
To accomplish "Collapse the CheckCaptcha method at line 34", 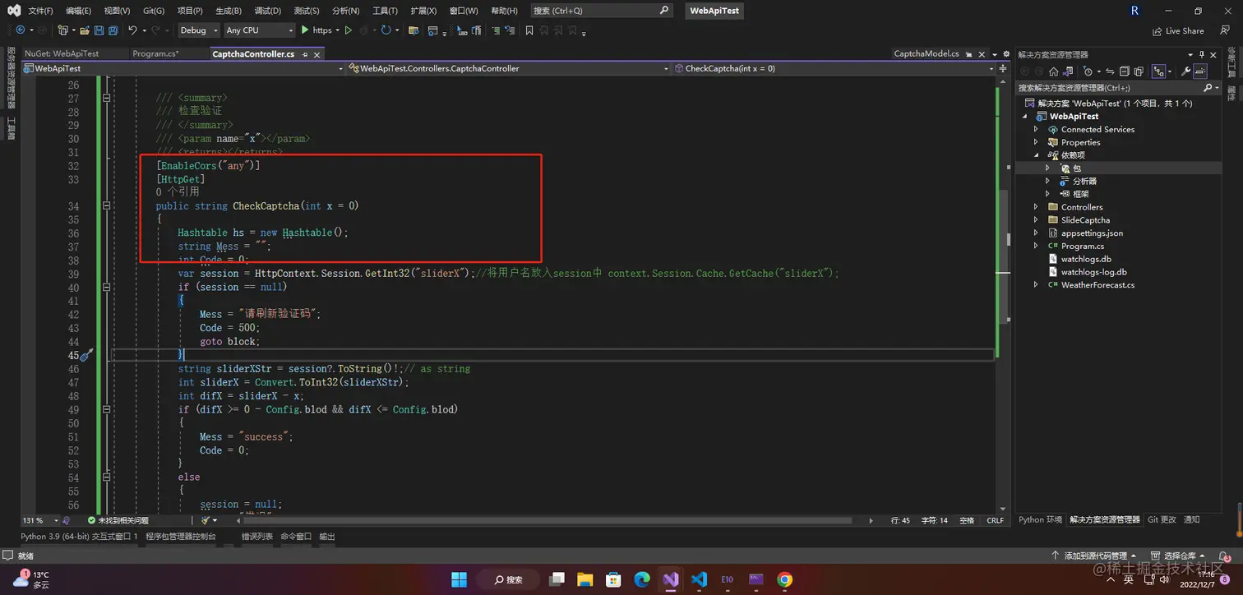I will pyautogui.click(x=106, y=205).
